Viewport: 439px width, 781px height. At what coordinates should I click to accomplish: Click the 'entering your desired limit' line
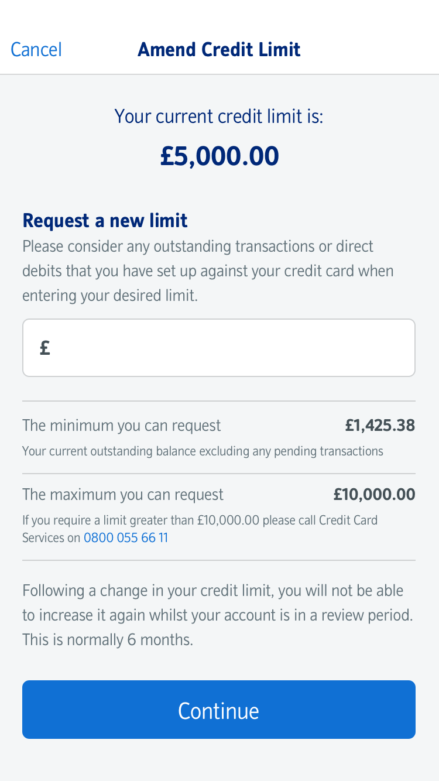pyautogui.click(x=110, y=296)
